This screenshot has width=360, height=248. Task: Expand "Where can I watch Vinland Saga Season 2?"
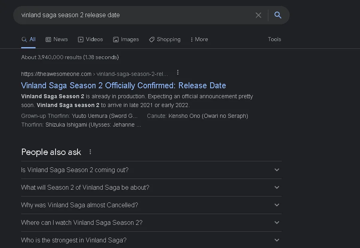pyautogui.click(x=151, y=222)
